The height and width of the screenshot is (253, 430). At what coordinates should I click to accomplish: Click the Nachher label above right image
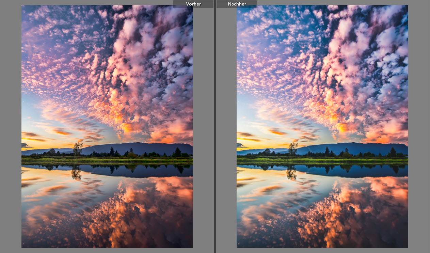(x=237, y=4)
